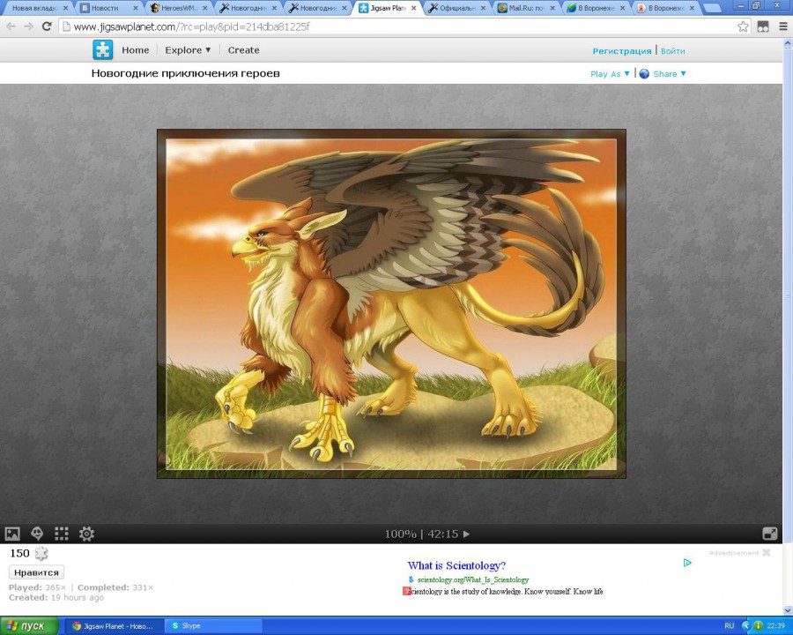
Task: Switch to the Mail.Ru tab
Action: (x=526, y=8)
